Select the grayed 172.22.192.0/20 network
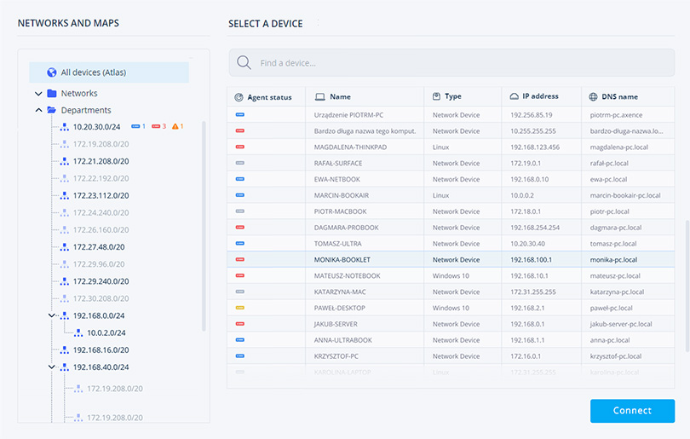The height and width of the screenshot is (439, 690). (101, 178)
